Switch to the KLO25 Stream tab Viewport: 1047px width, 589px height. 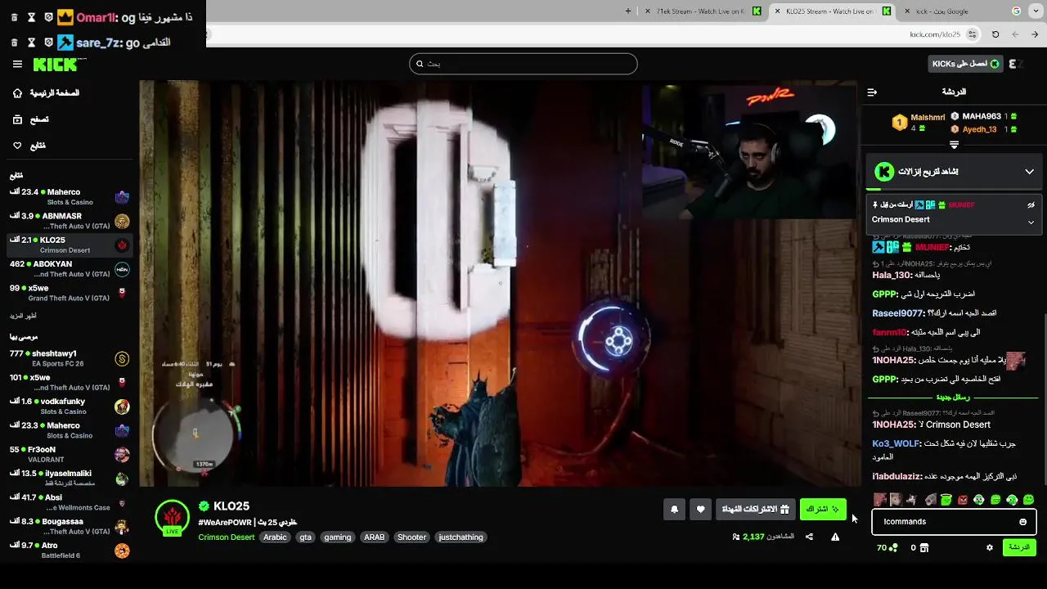click(832, 11)
